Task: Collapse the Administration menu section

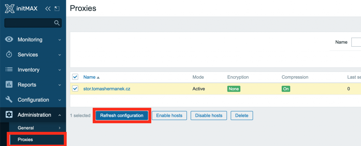Action: point(60,115)
